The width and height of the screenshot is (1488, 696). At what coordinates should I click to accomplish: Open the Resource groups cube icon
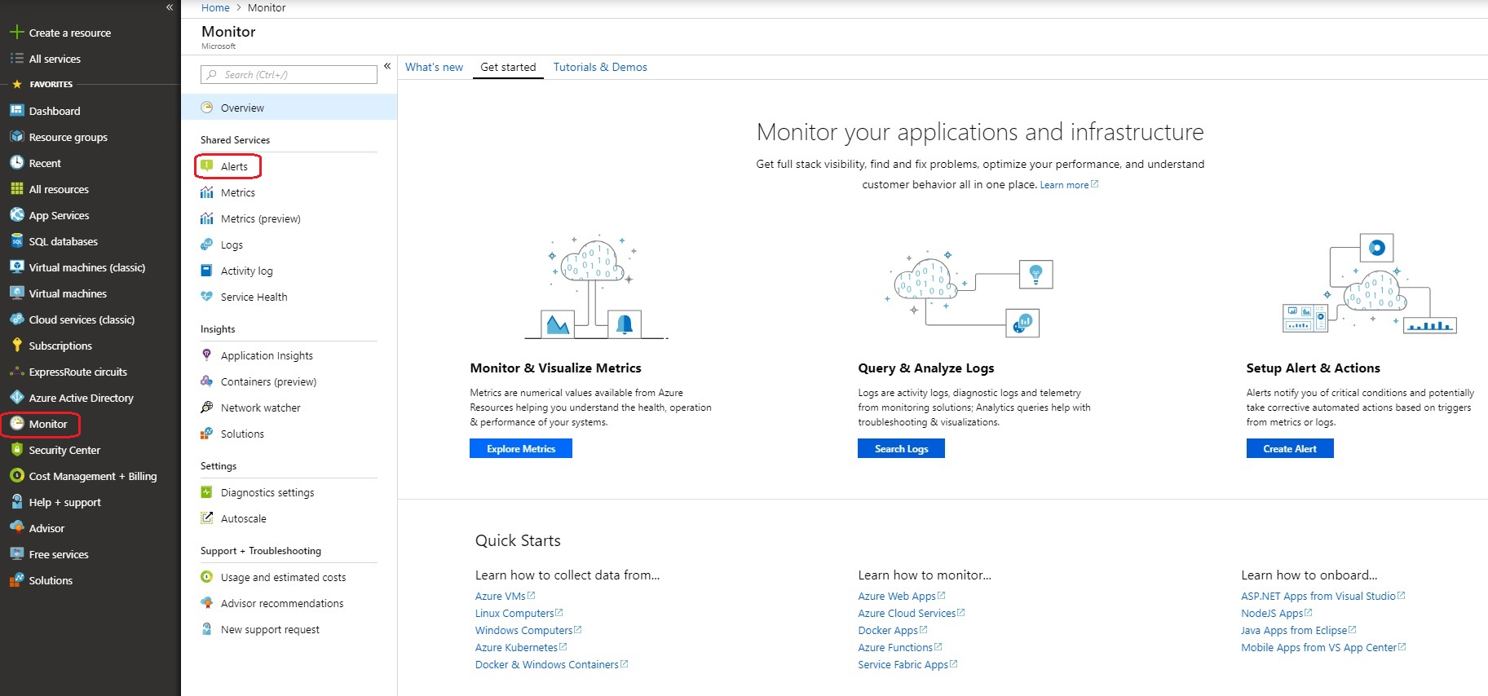click(x=16, y=136)
